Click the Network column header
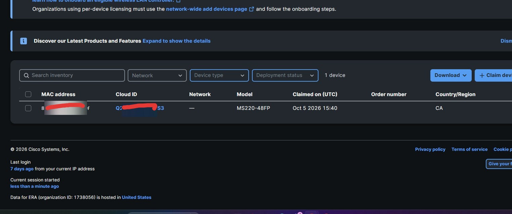 coord(200,94)
